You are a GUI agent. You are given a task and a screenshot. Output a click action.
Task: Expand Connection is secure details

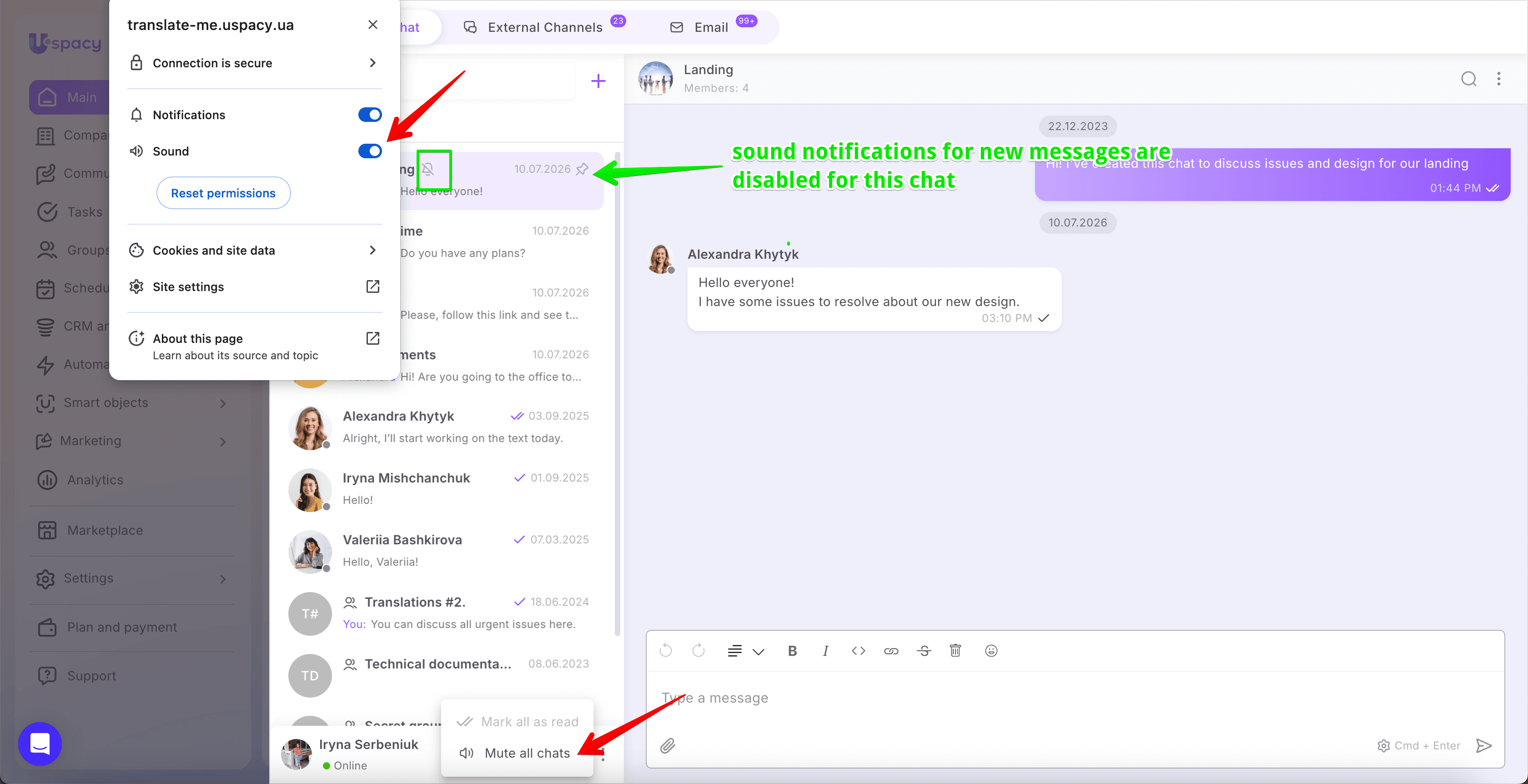pyautogui.click(x=254, y=63)
